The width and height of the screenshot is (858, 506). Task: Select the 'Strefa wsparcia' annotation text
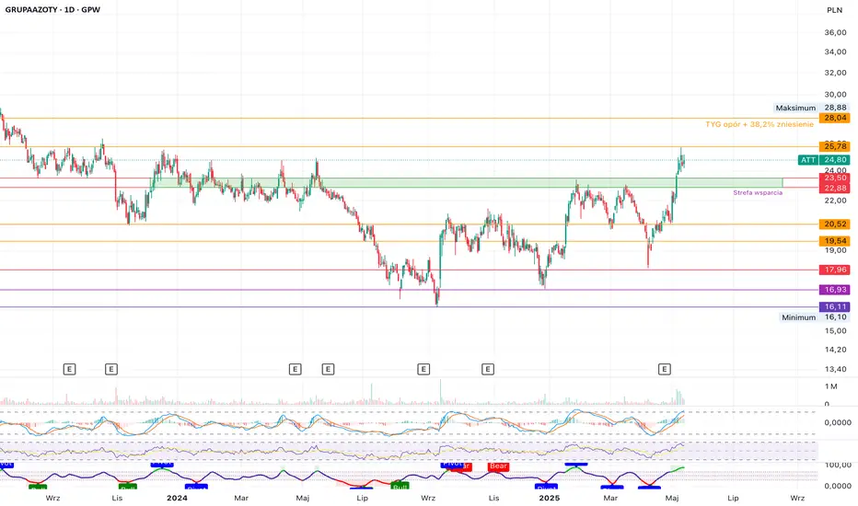758,192
